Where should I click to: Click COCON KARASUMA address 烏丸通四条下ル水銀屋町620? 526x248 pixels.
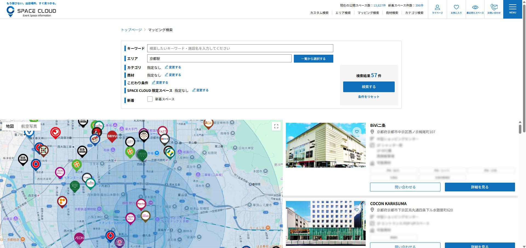coord(415,210)
